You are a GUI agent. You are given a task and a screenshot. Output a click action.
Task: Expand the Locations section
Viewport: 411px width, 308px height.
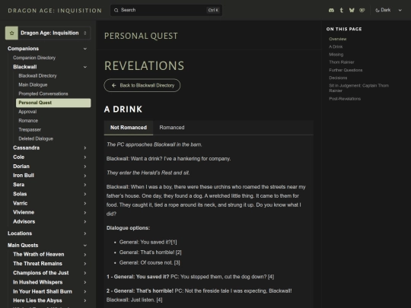pyautogui.click(x=85, y=233)
